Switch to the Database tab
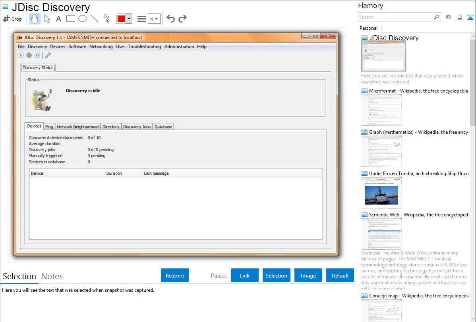476x322 pixels. [x=163, y=127]
